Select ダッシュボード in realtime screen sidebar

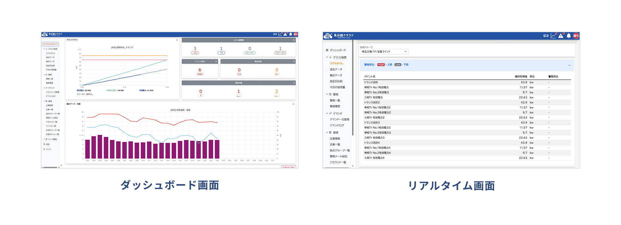click(x=336, y=50)
